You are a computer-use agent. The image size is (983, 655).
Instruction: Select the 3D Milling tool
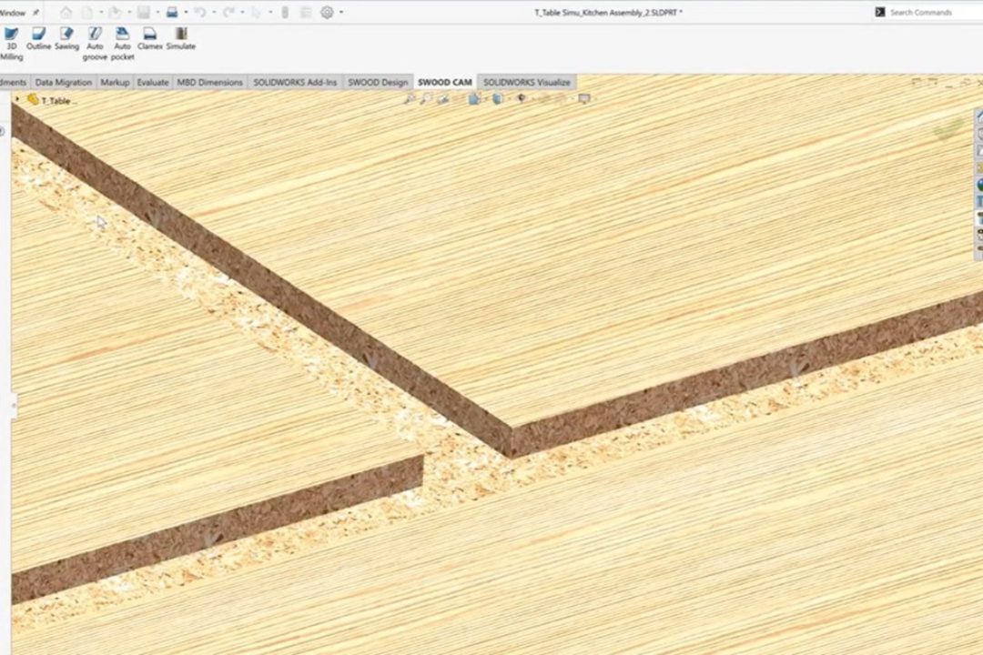click(x=11, y=44)
